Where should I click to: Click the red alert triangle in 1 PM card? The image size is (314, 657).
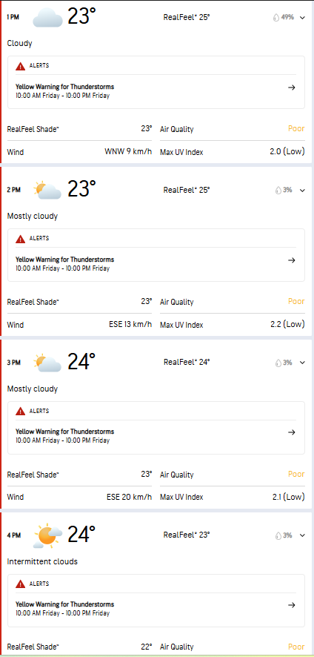[21, 66]
